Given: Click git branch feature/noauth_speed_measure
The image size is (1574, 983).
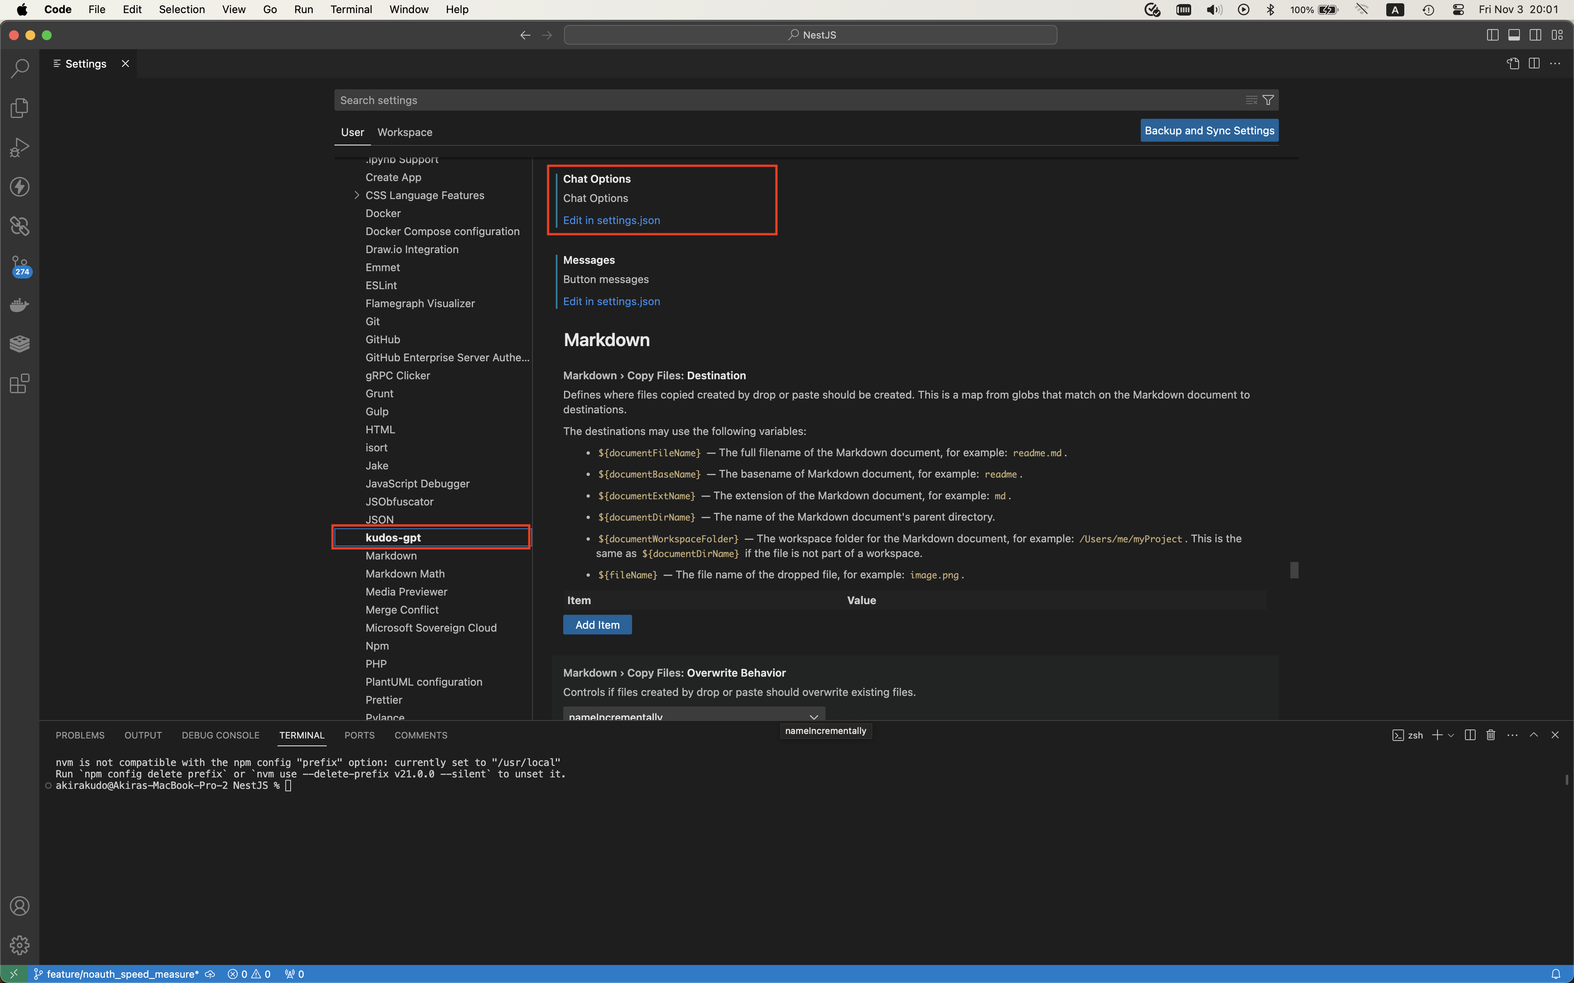Looking at the screenshot, I should click(116, 974).
